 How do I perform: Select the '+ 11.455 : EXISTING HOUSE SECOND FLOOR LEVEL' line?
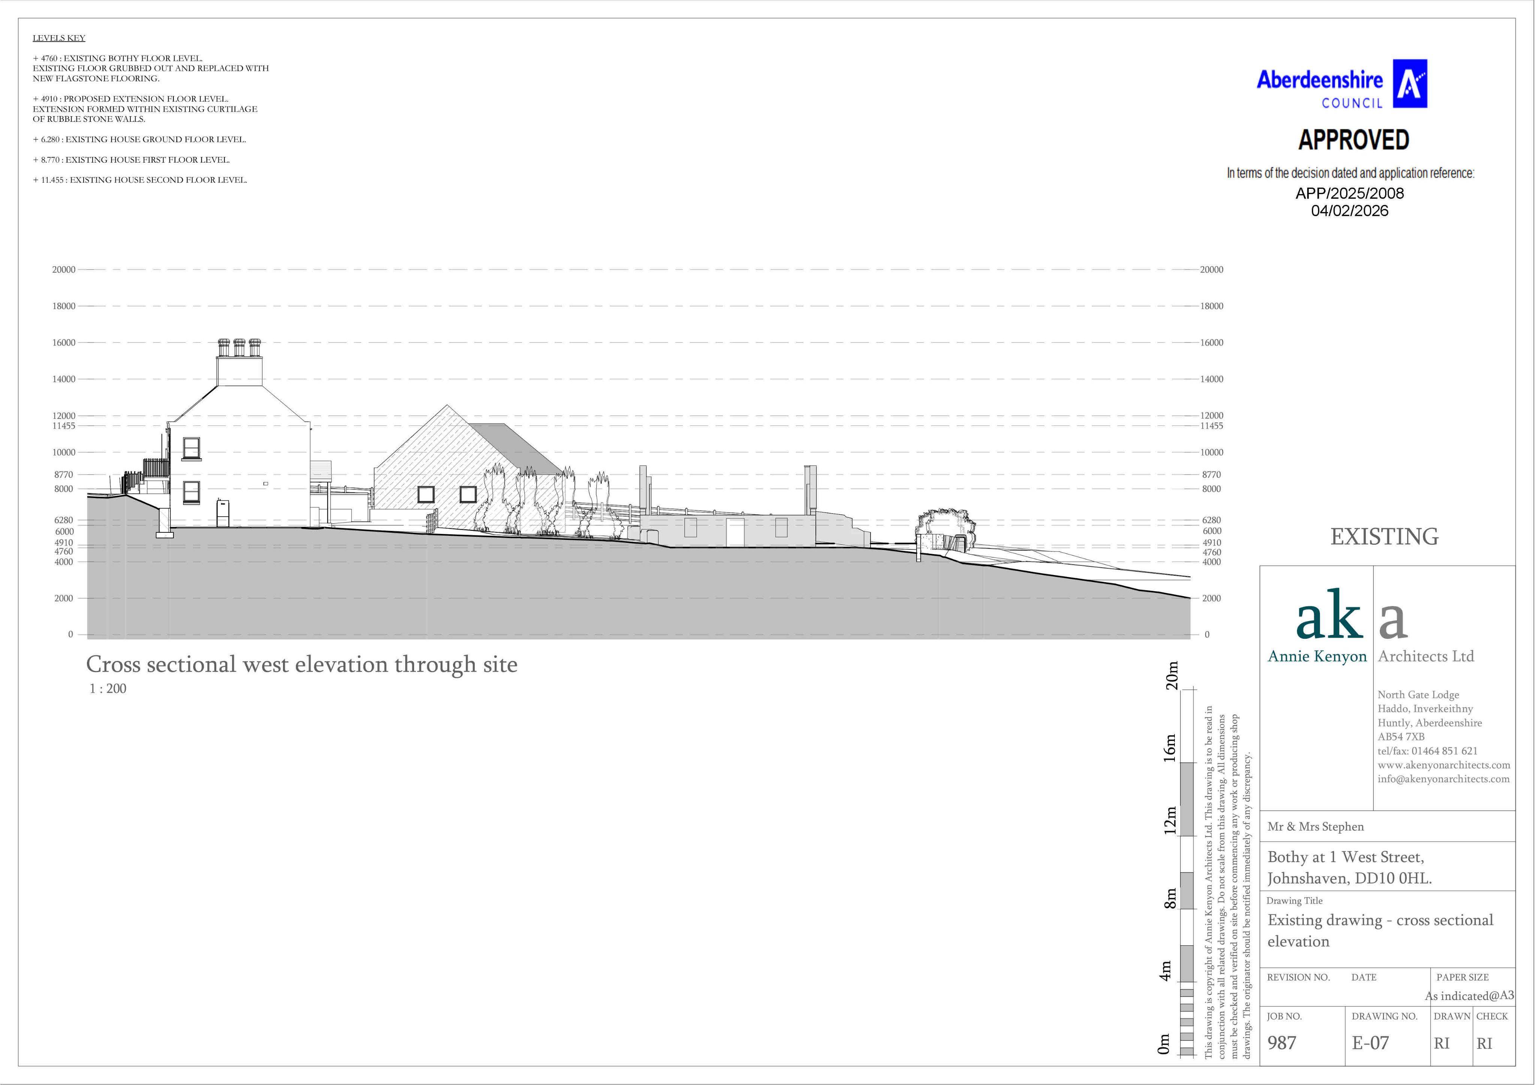coord(140,180)
